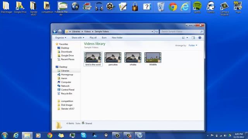This screenshot has width=248, height=139.
Task: Launch Chrome from the top dock
Action: click(x=173, y=7)
